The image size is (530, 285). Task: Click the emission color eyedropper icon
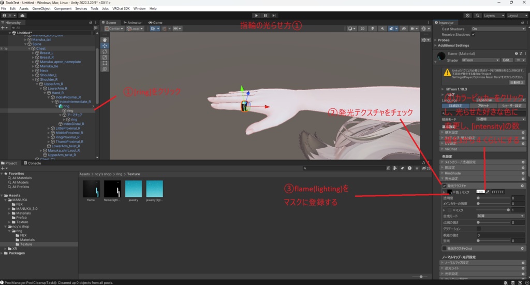tap(488, 192)
